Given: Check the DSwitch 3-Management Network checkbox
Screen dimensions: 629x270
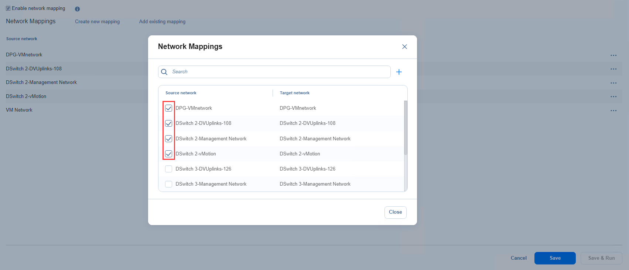Looking at the screenshot, I should 168,184.
